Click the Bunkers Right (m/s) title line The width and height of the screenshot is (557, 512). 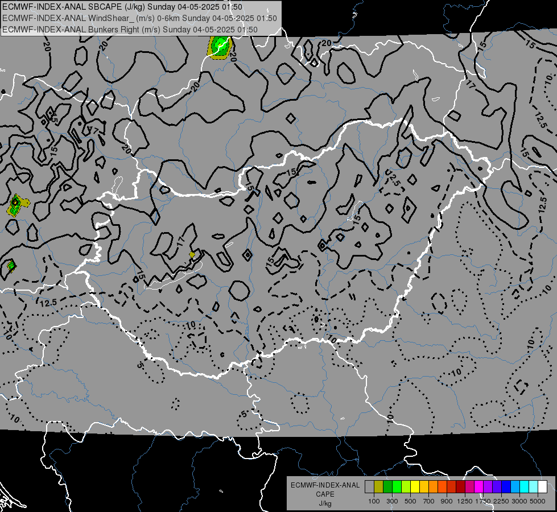[x=130, y=30]
